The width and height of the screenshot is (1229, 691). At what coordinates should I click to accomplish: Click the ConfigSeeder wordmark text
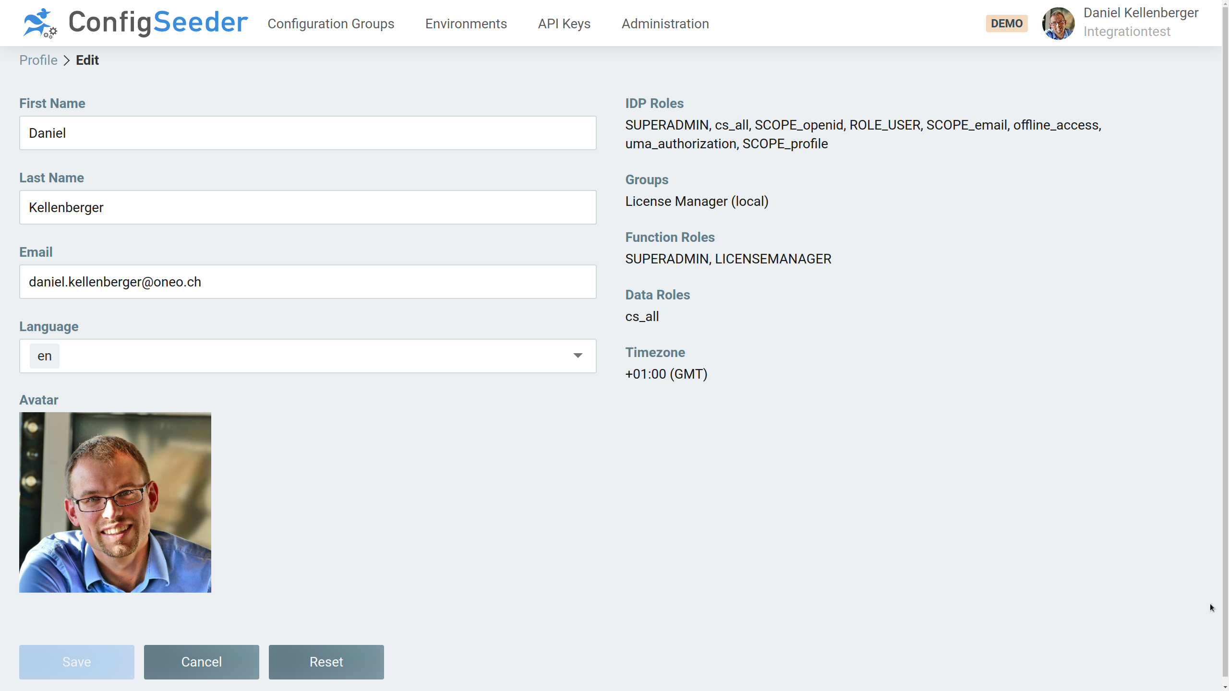tap(158, 23)
